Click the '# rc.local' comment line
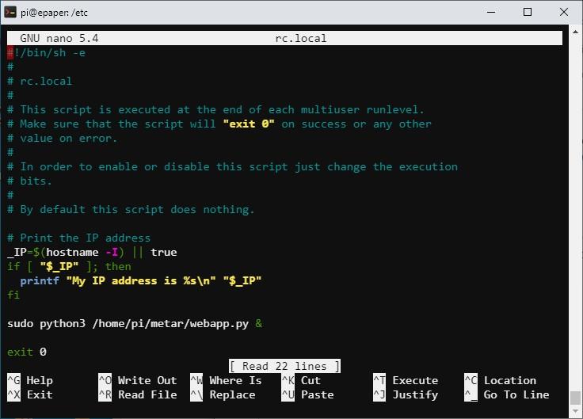 40,81
